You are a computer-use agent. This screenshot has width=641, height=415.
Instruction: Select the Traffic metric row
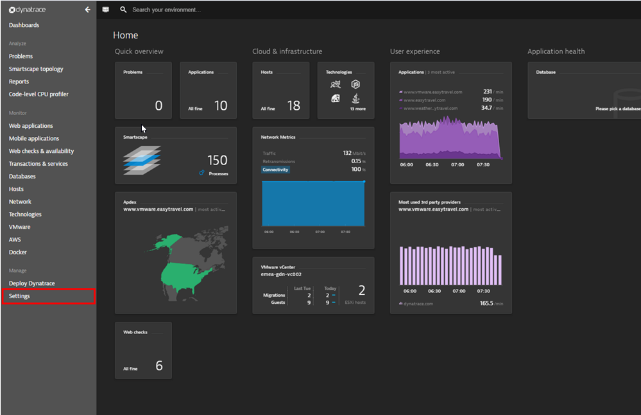tap(314, 153)
